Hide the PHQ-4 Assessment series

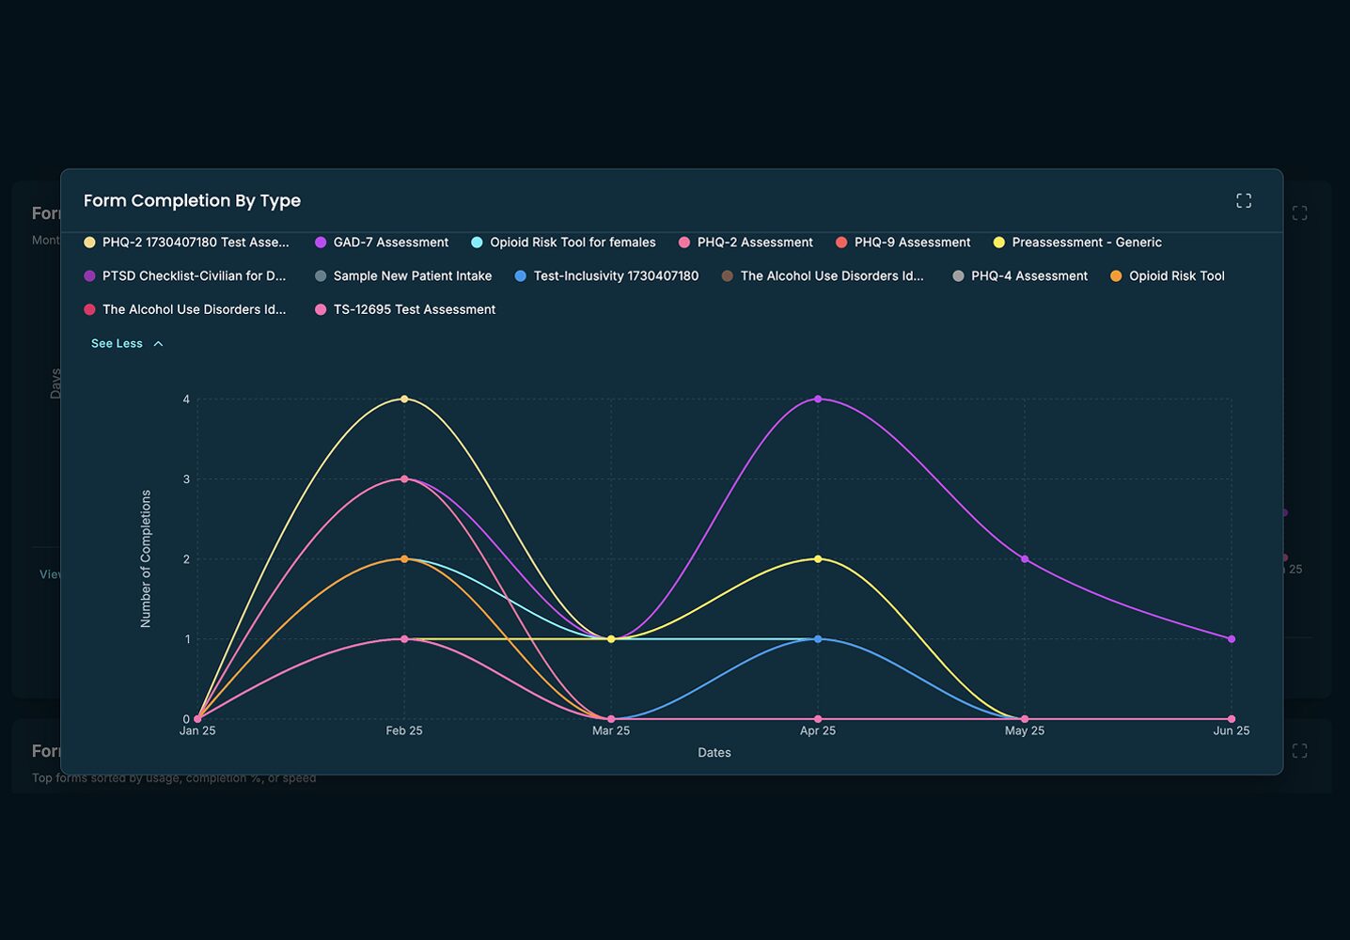click(x=1028, y=276)
